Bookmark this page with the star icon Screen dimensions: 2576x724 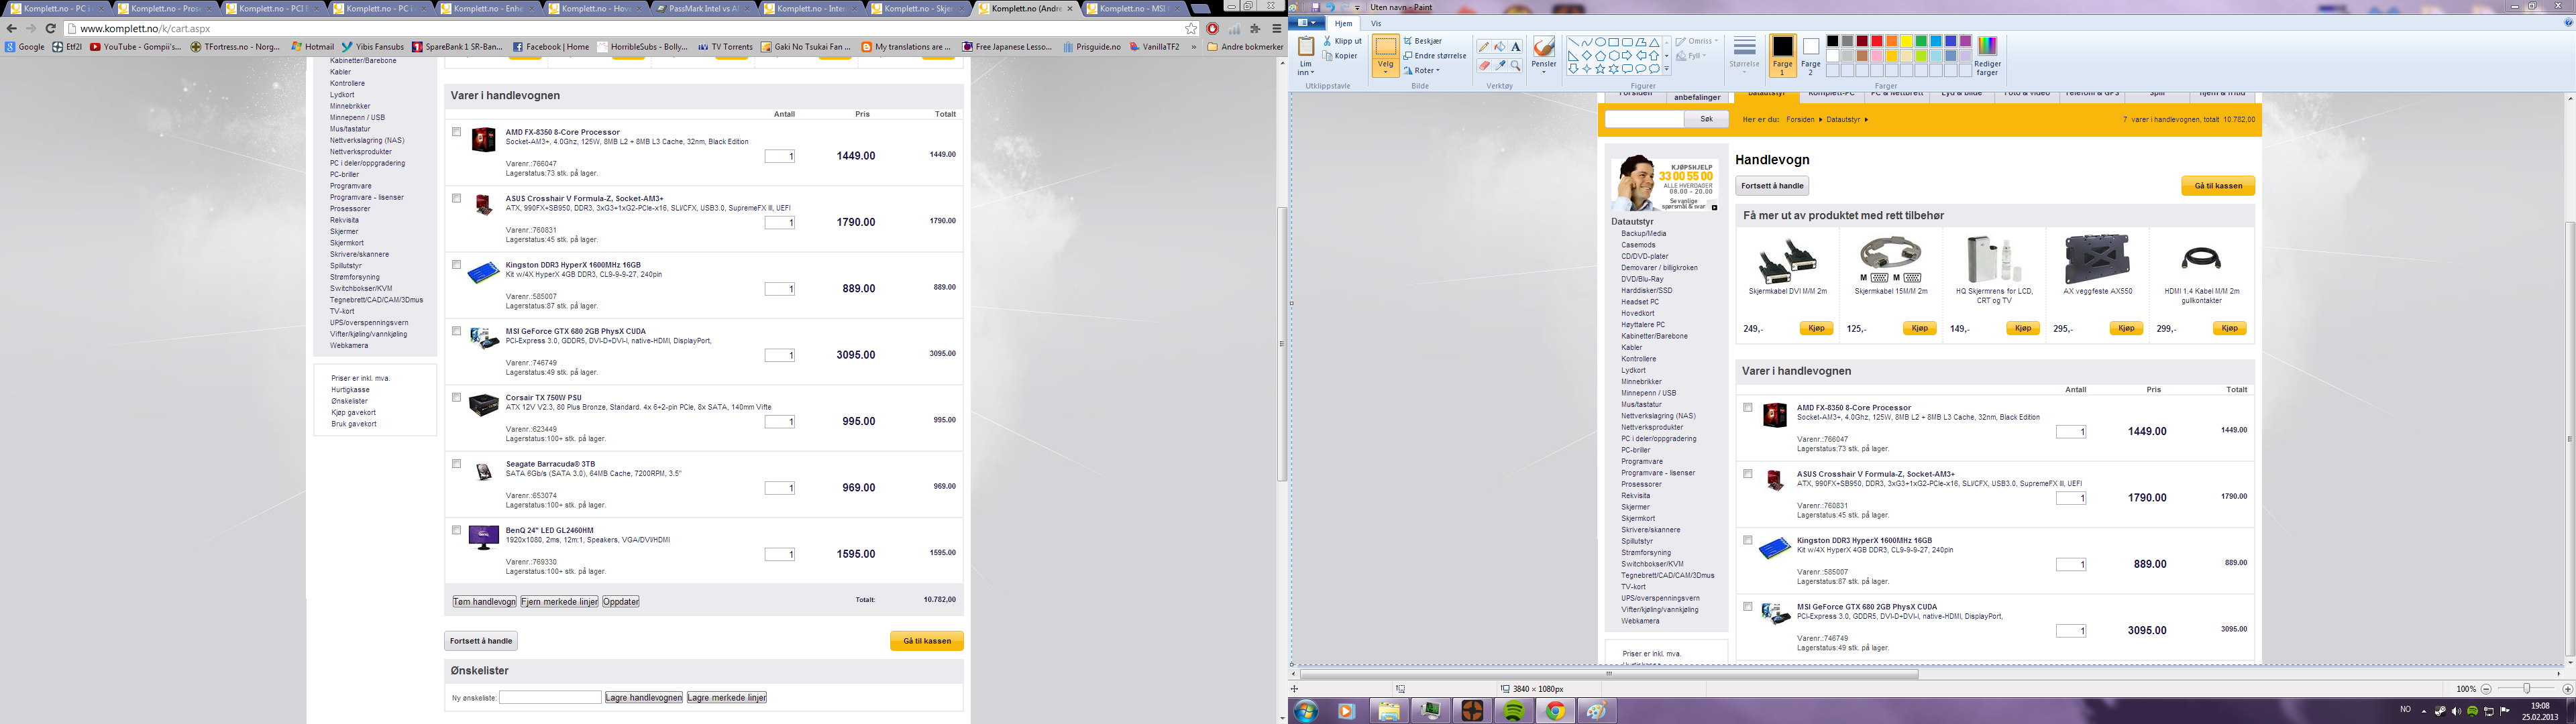tap(1191, 29)
